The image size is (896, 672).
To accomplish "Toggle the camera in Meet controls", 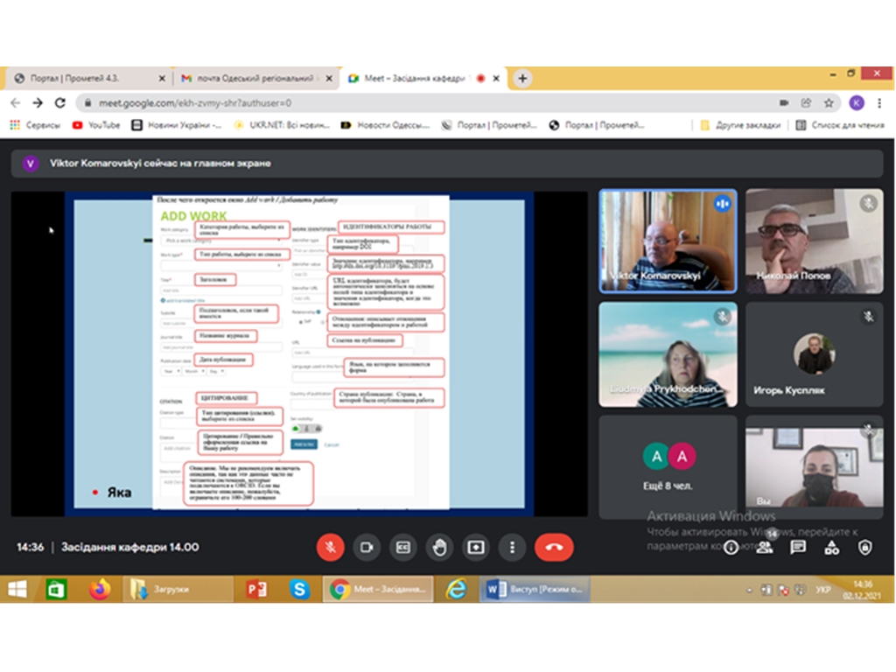I will pos(367,548).
